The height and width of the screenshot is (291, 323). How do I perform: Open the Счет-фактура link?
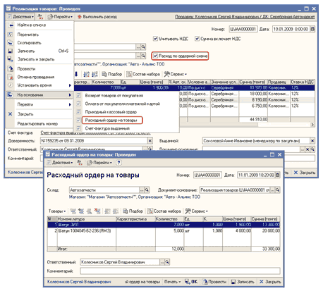(x=95, y=133)
